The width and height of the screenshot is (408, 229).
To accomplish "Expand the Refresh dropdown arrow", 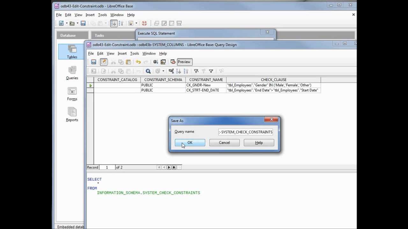I will point(163,71).
